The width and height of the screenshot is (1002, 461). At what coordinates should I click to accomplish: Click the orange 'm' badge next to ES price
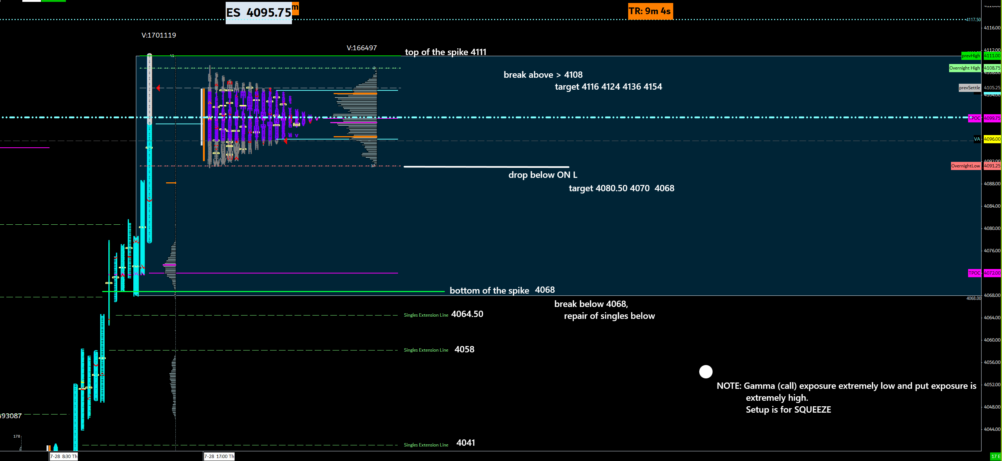pos(295,8)
